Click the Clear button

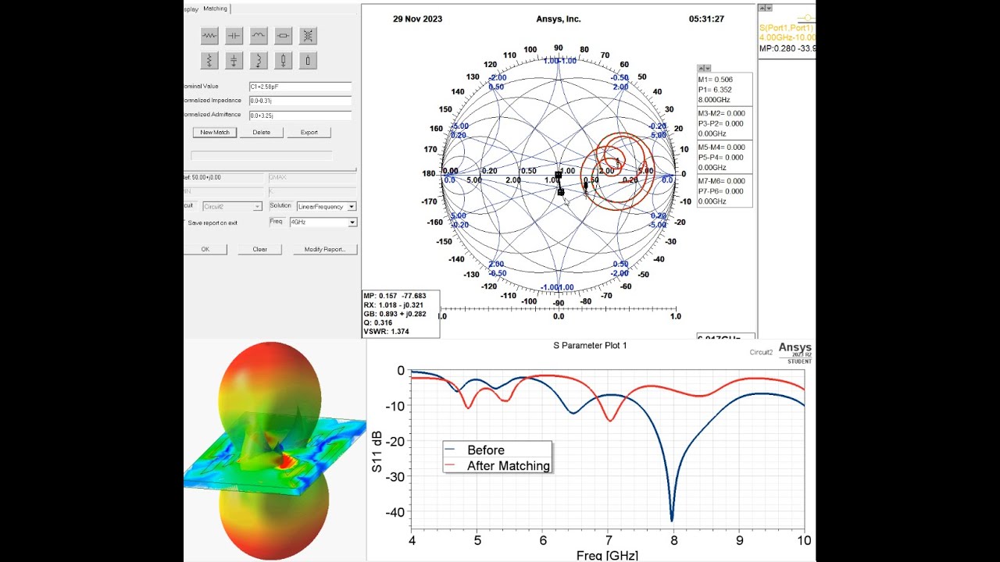coord(259,250)
